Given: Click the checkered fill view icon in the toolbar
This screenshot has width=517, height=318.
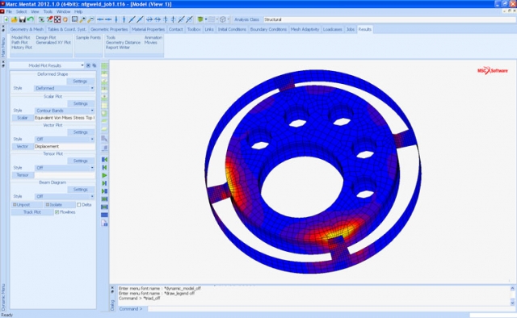Looking at the screenshot, I should [x=57, y=19].
